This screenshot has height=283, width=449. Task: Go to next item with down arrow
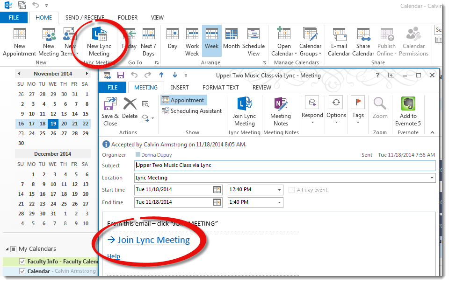(x=174, y=75)
